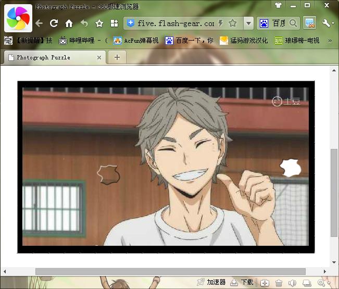Screen dimensions: 339x289
Task: Open the favorites star in the toolbar
Action: point(99,23)
